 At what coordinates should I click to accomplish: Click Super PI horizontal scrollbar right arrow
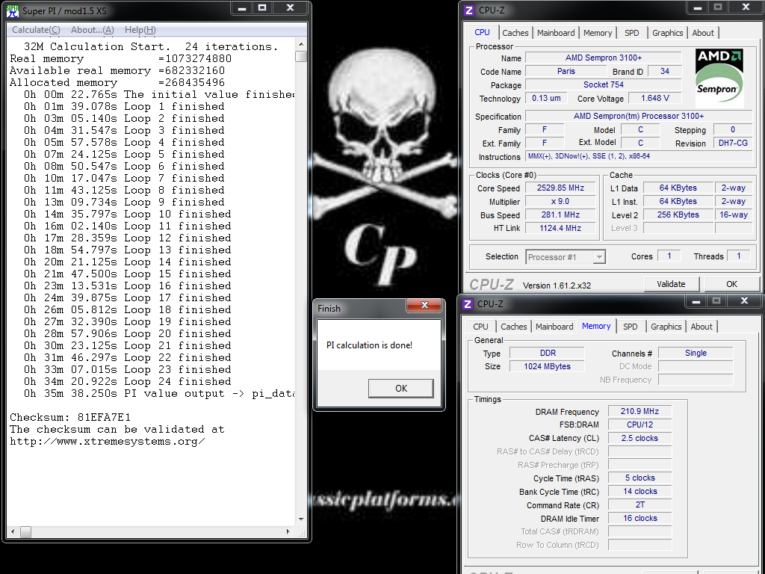(x=288, y=531)
